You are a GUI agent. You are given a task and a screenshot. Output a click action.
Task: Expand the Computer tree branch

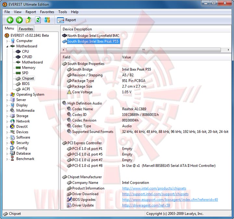tap(7, 41)
